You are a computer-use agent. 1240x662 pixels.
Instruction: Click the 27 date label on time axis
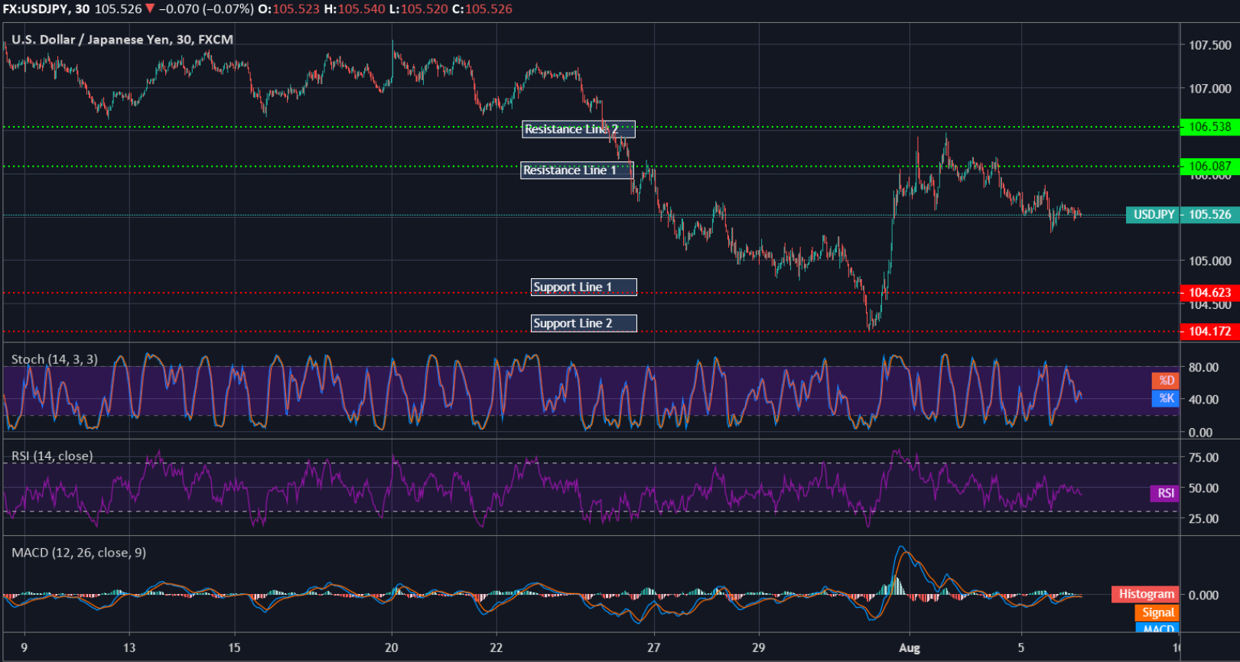pos(653,648)
